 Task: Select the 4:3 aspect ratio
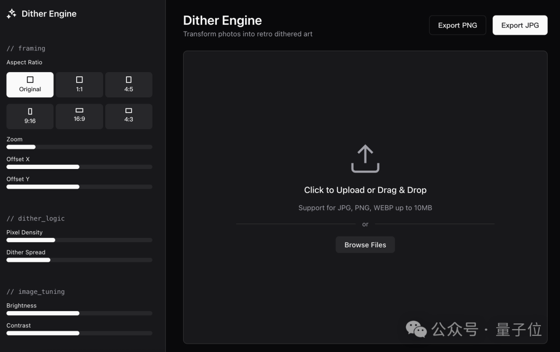[x=129, y=116]
